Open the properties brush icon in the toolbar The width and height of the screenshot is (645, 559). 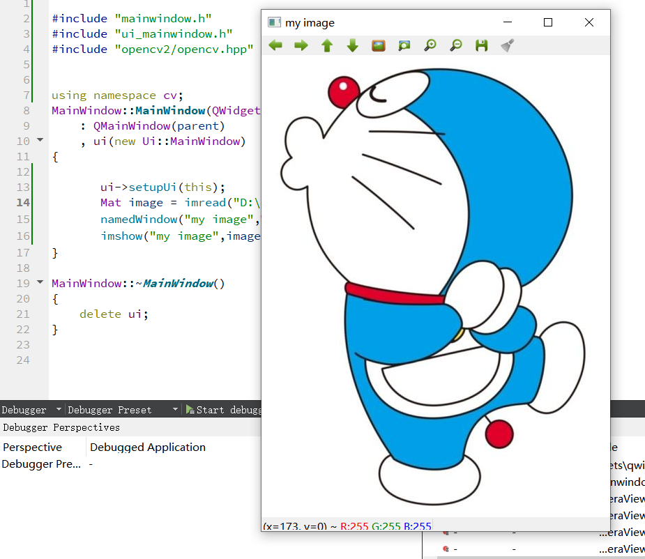508,45
